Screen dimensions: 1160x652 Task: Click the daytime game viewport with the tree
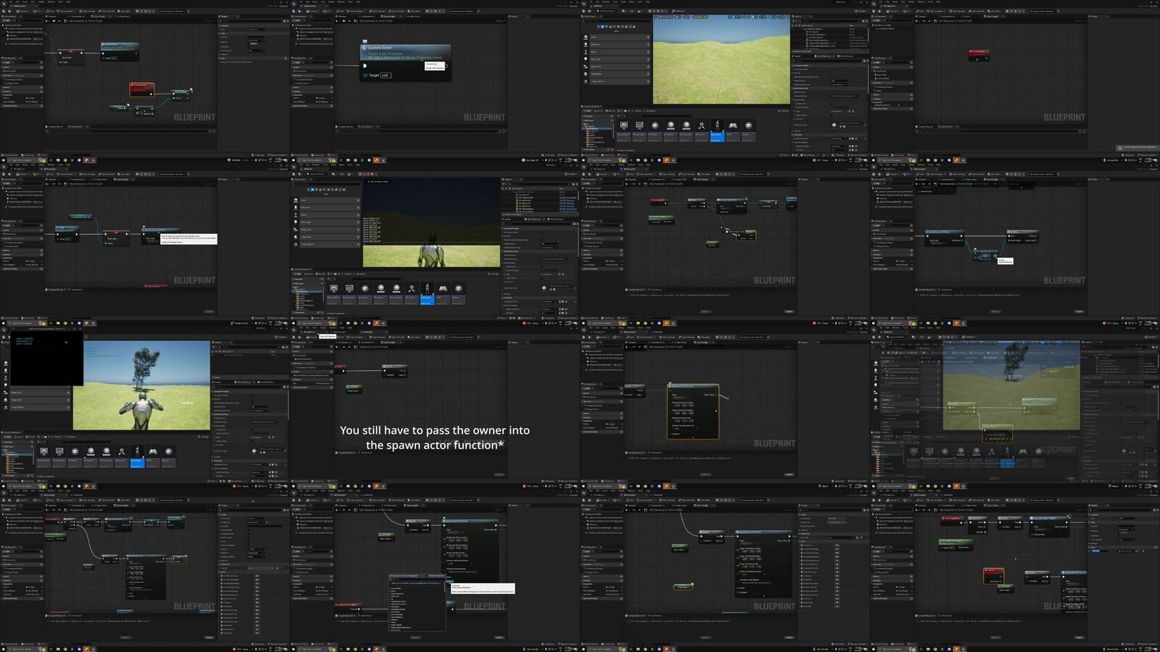(x=141, y=385)
